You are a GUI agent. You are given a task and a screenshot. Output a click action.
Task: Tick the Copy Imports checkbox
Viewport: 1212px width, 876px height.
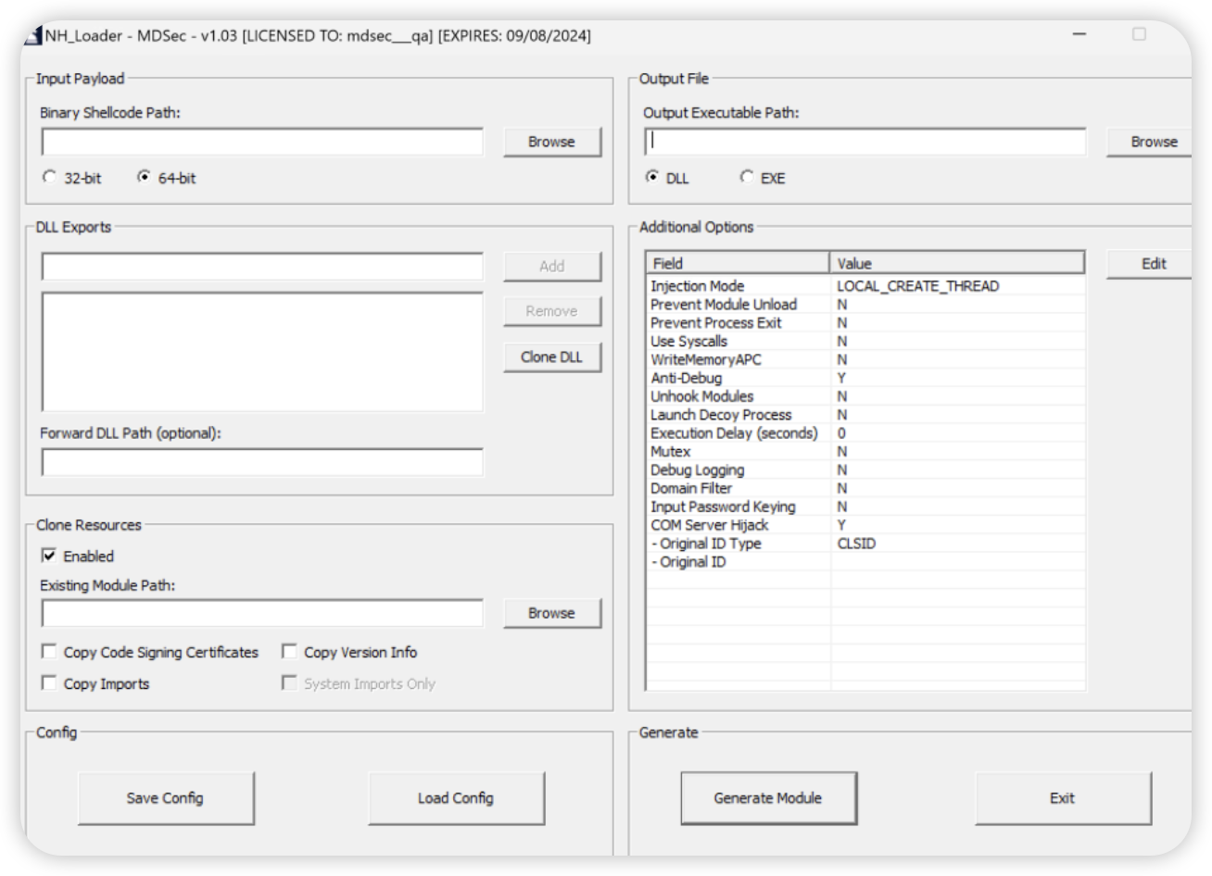[x=49, y=684]
